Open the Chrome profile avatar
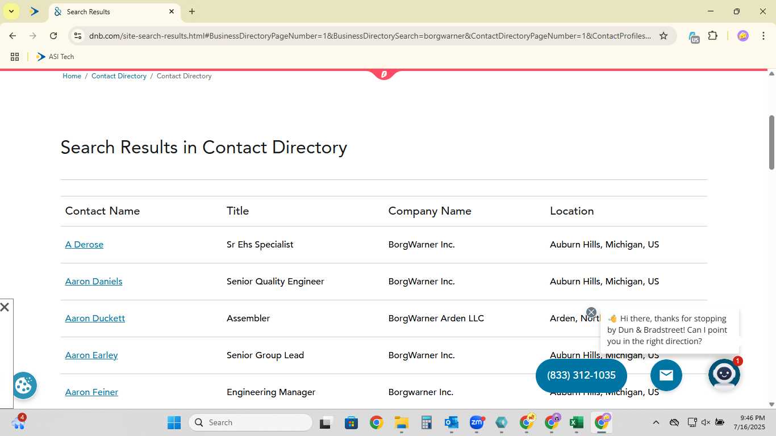 pos(743,36)
